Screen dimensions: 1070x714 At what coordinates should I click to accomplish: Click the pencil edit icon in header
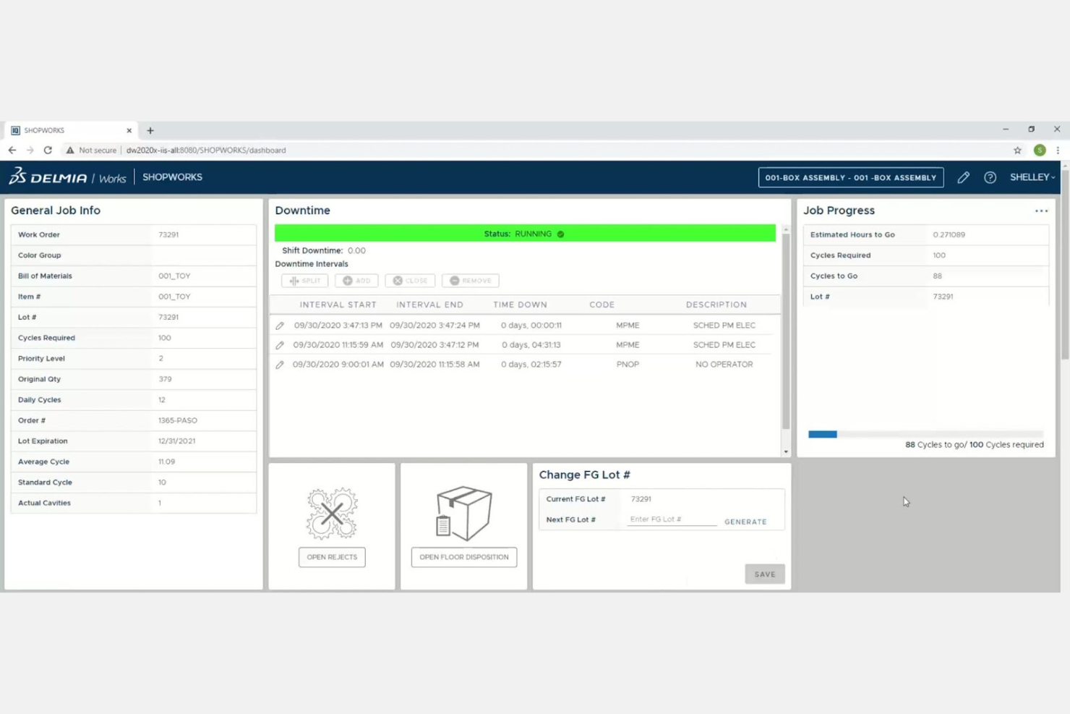[963, 177]
